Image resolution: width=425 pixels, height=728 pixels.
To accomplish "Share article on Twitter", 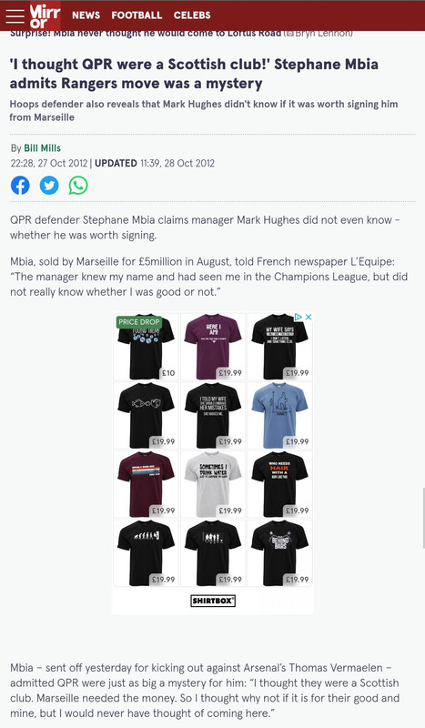I will point(49,186).
